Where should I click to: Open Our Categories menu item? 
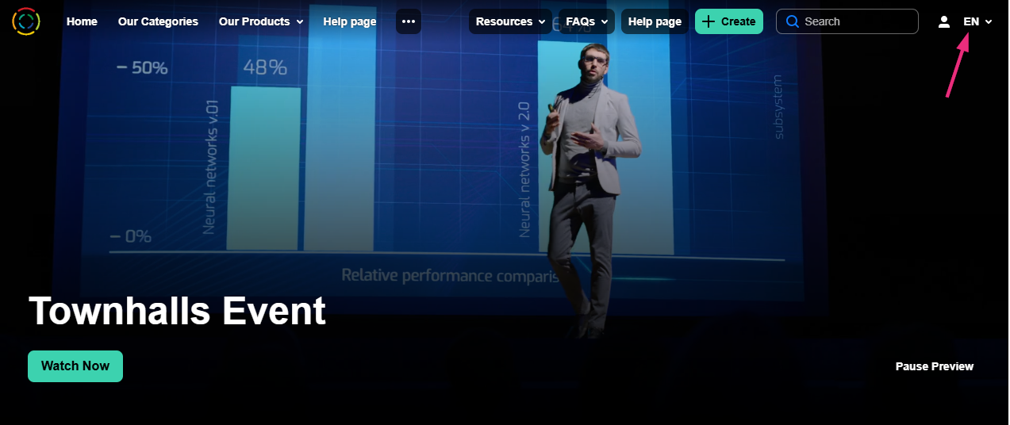[158, 21]
